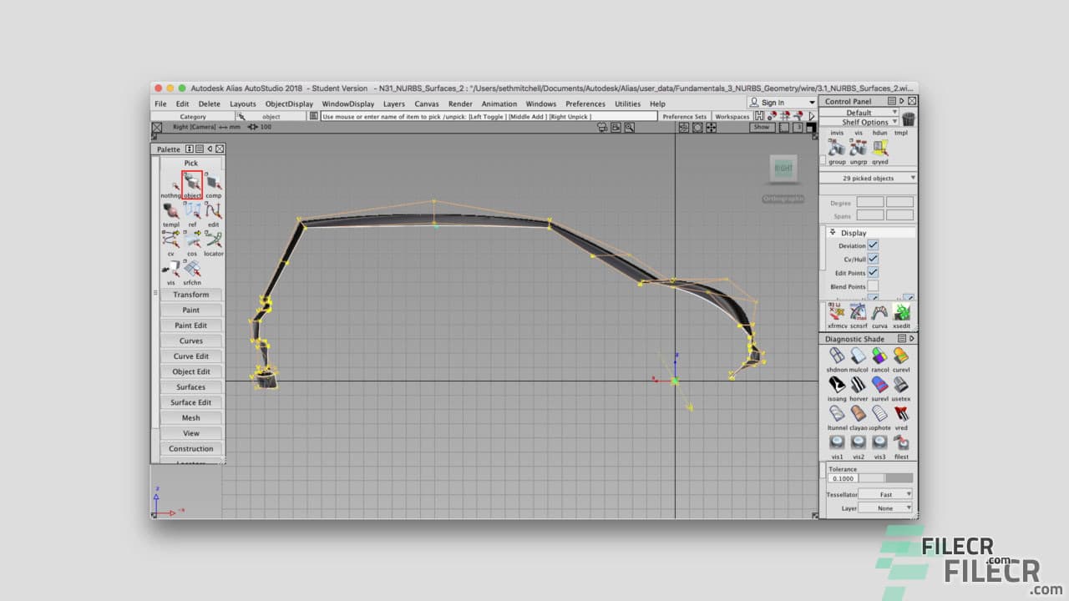The height and width of the screenshot is (601, 1069).
Task: Uncheck the Deviation checkbox
Action: click(x=872, y=245)
